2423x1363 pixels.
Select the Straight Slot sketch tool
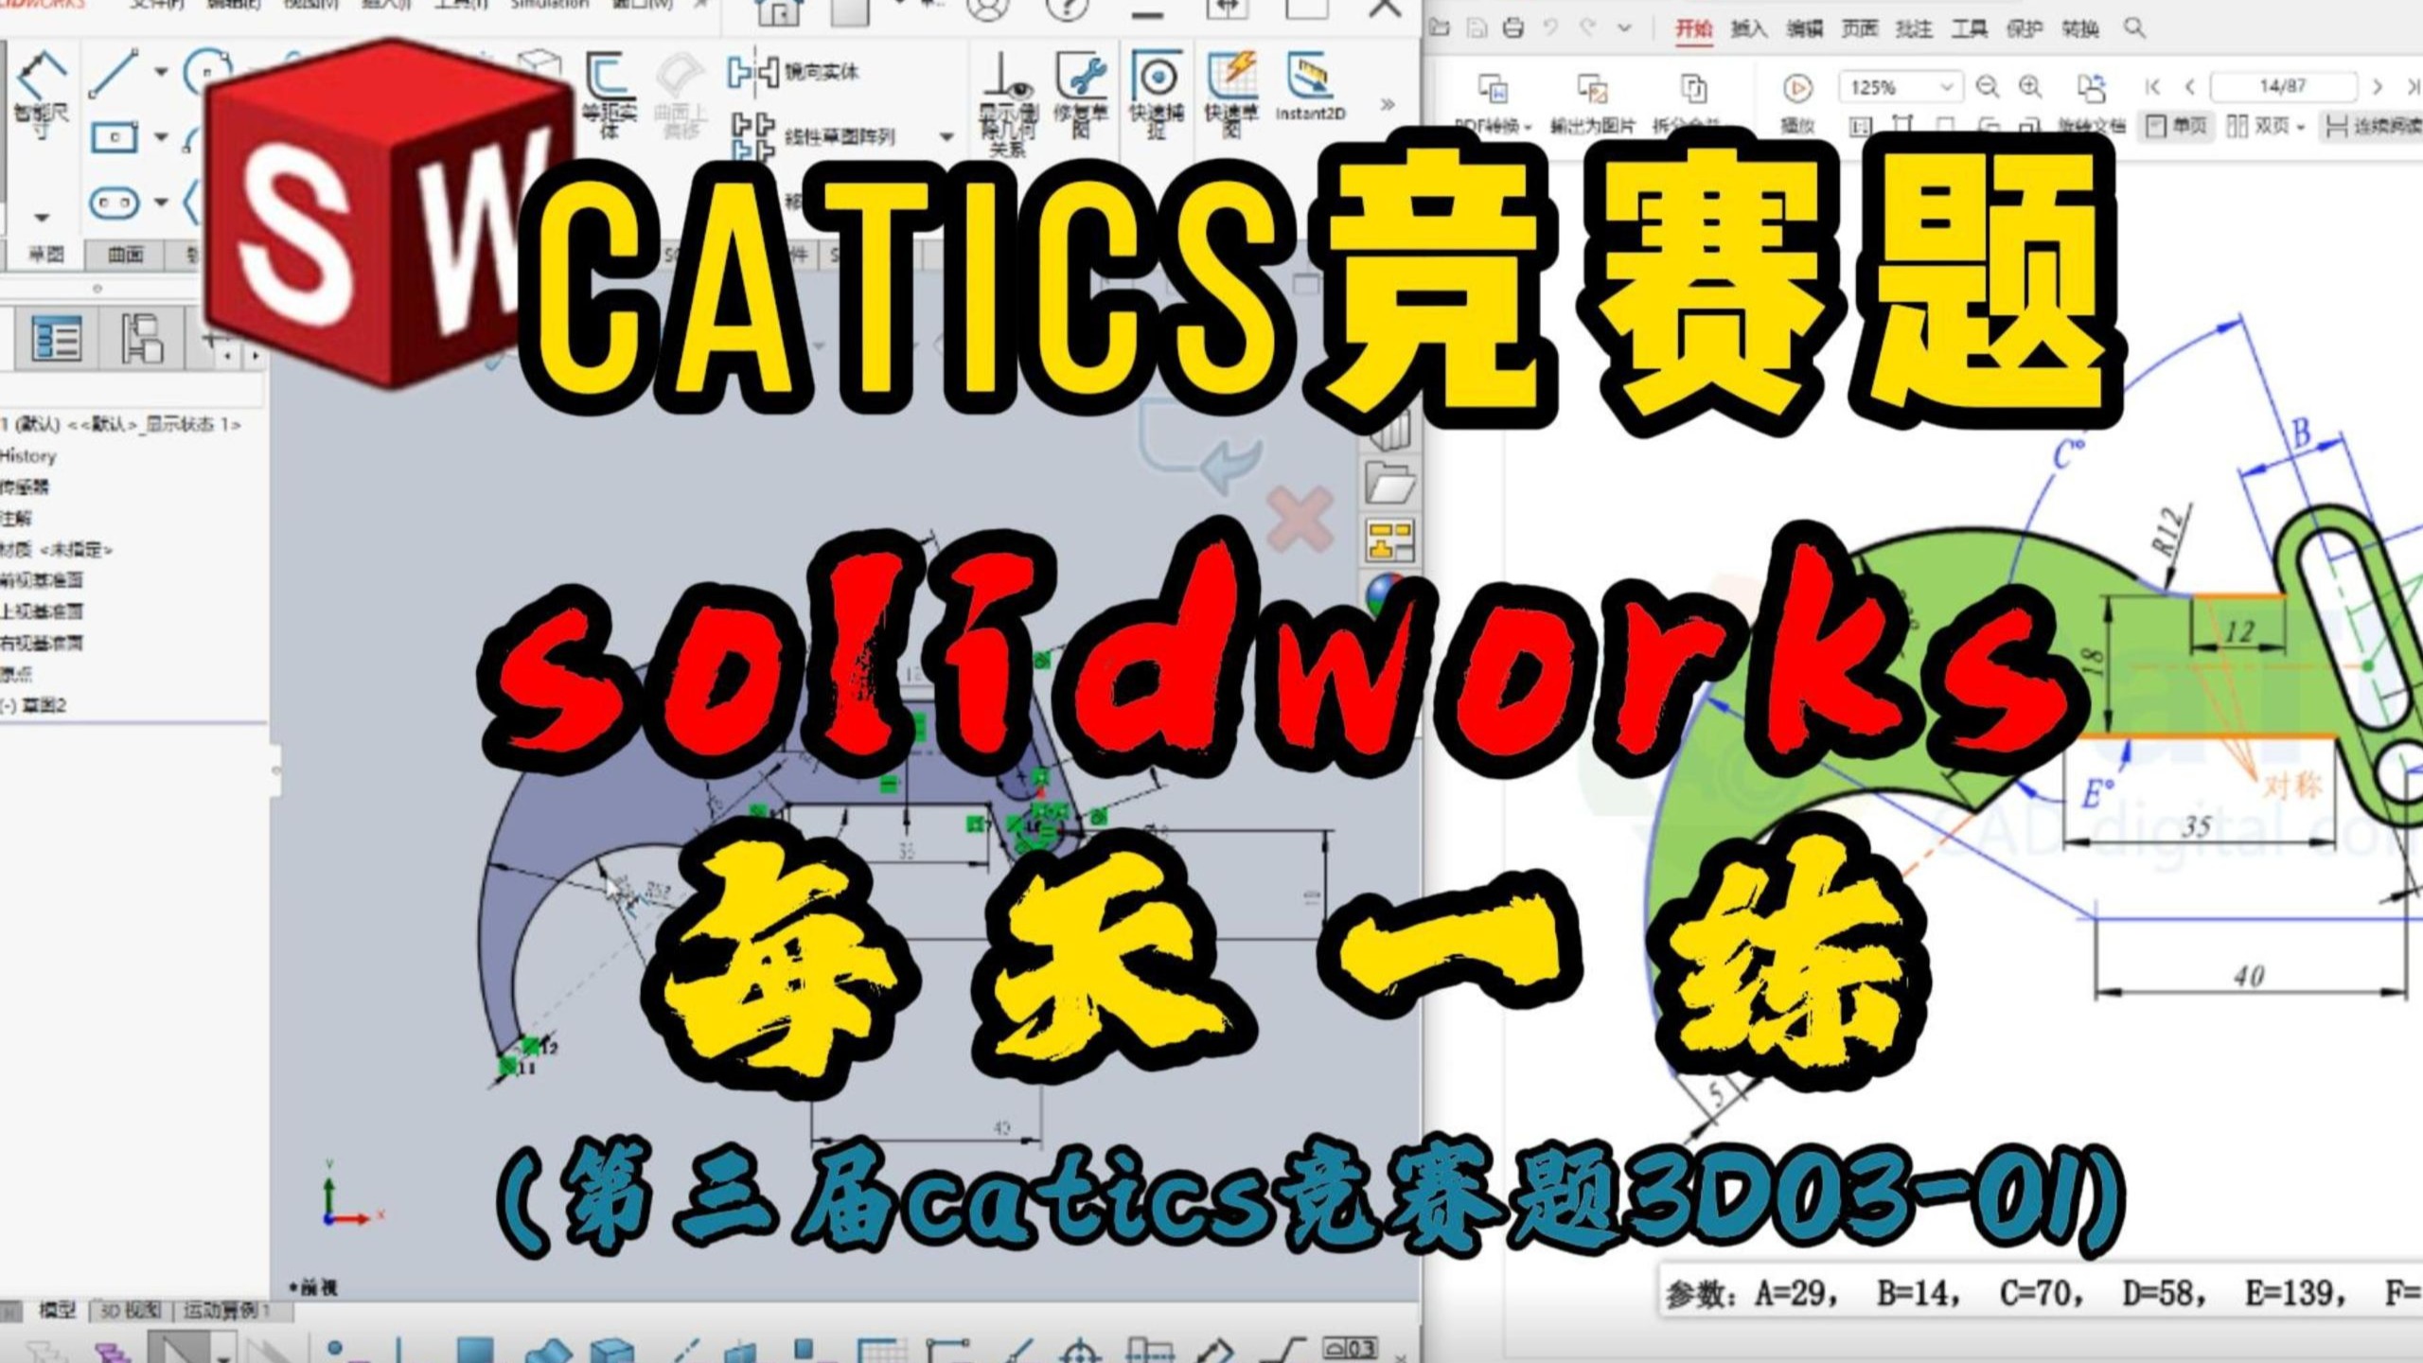(114, 202)
